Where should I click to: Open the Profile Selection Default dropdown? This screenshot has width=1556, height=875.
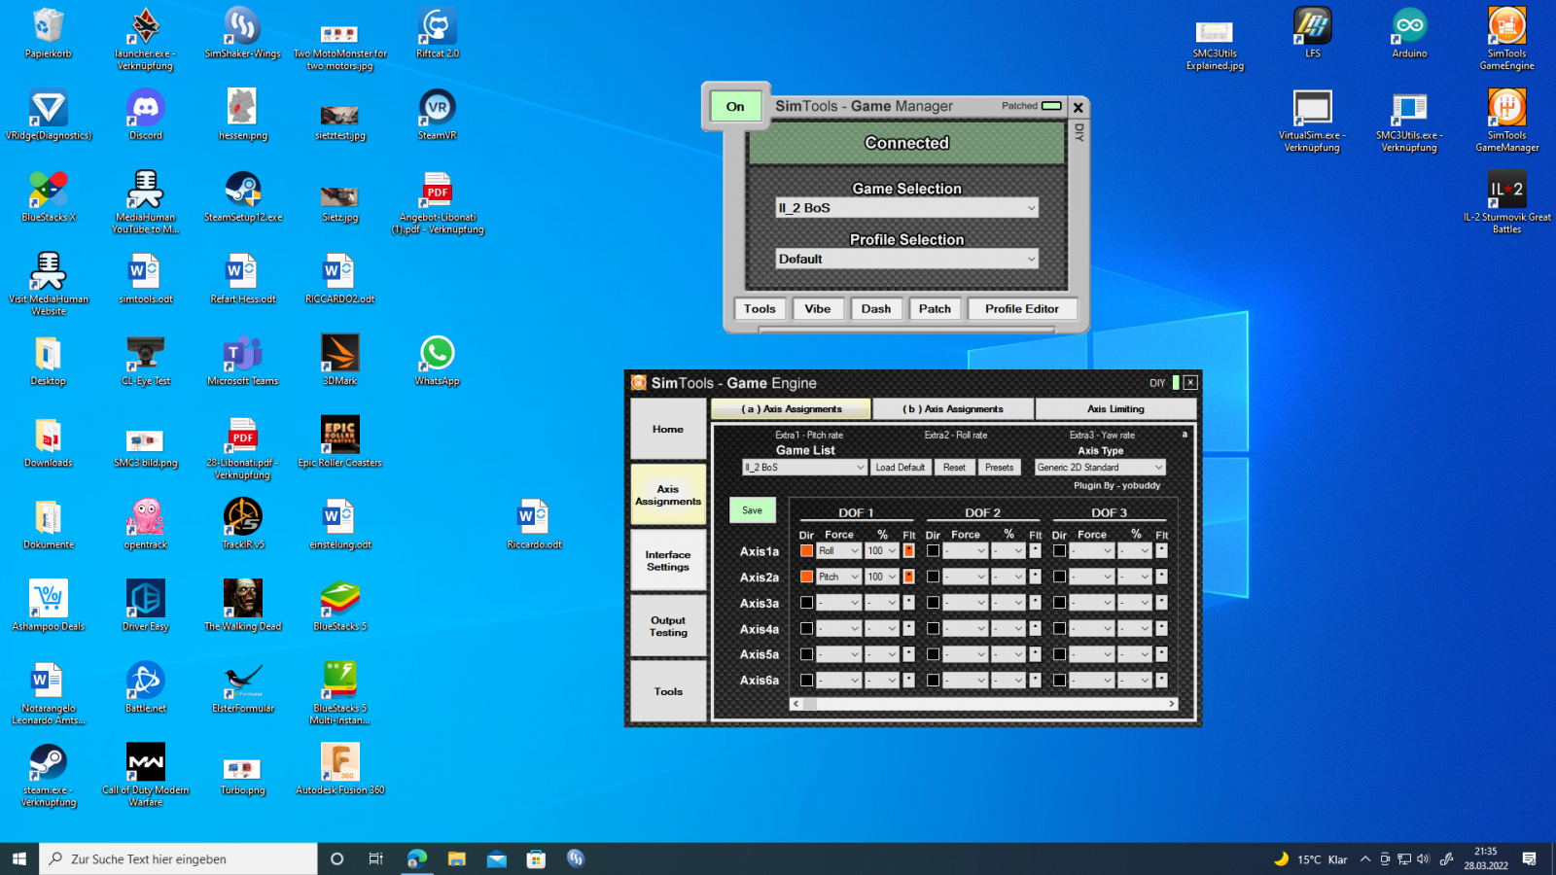906,259
